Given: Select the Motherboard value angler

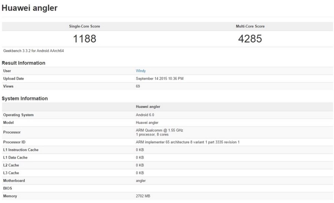Looking at the screenshot, I should (x=141, y=181).
